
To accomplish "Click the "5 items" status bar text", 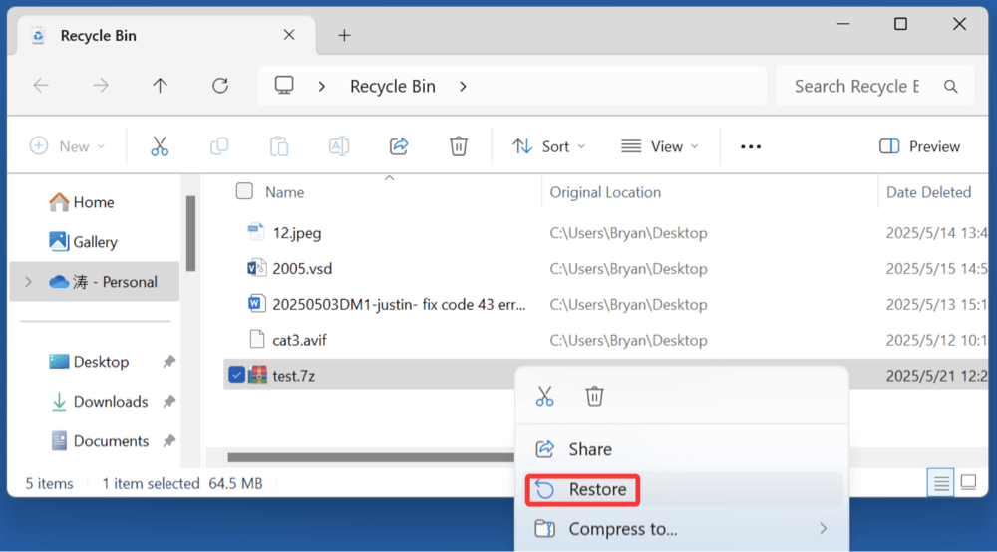I will pyautogui.click(x=49, y=484).
